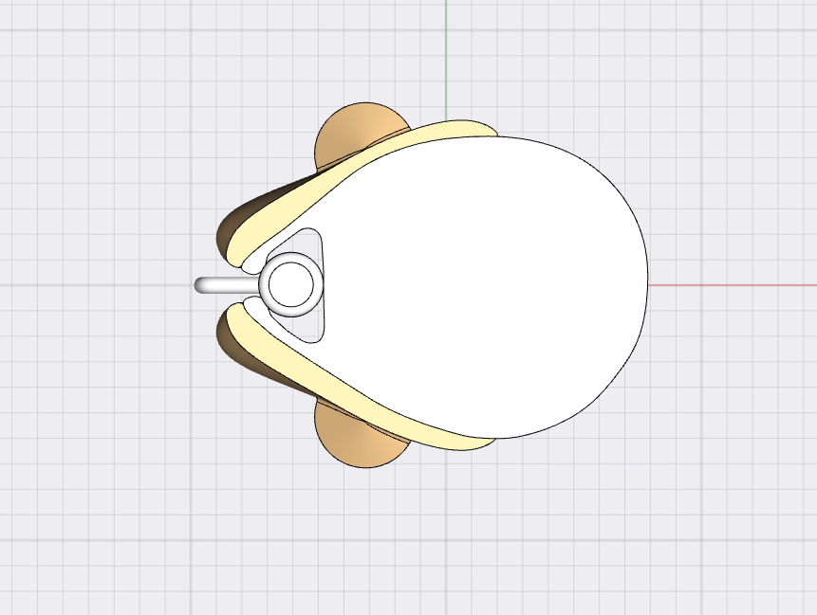Click the red horizontal axis line
Image resolution: width=817 pixels, height=615 pixels.
tap(740, 284)
